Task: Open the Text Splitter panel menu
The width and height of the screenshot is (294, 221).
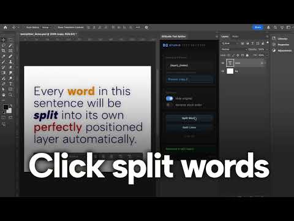Action: pyautogui.click(x=217, y=36)
